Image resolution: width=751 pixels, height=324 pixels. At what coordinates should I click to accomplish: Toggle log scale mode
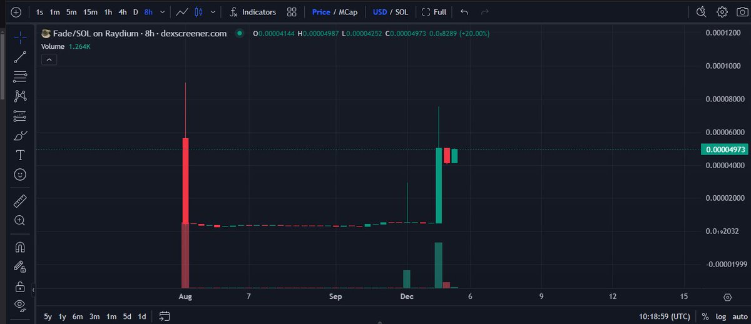pos(720,316)
